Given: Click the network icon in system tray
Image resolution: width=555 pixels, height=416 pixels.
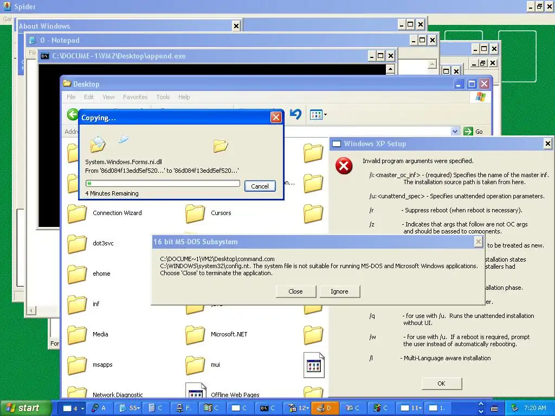Looking at the screenshot, I should click(x=515, y=408).
